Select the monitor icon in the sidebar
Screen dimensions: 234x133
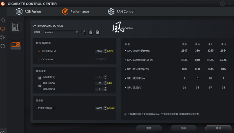[3, 29]
